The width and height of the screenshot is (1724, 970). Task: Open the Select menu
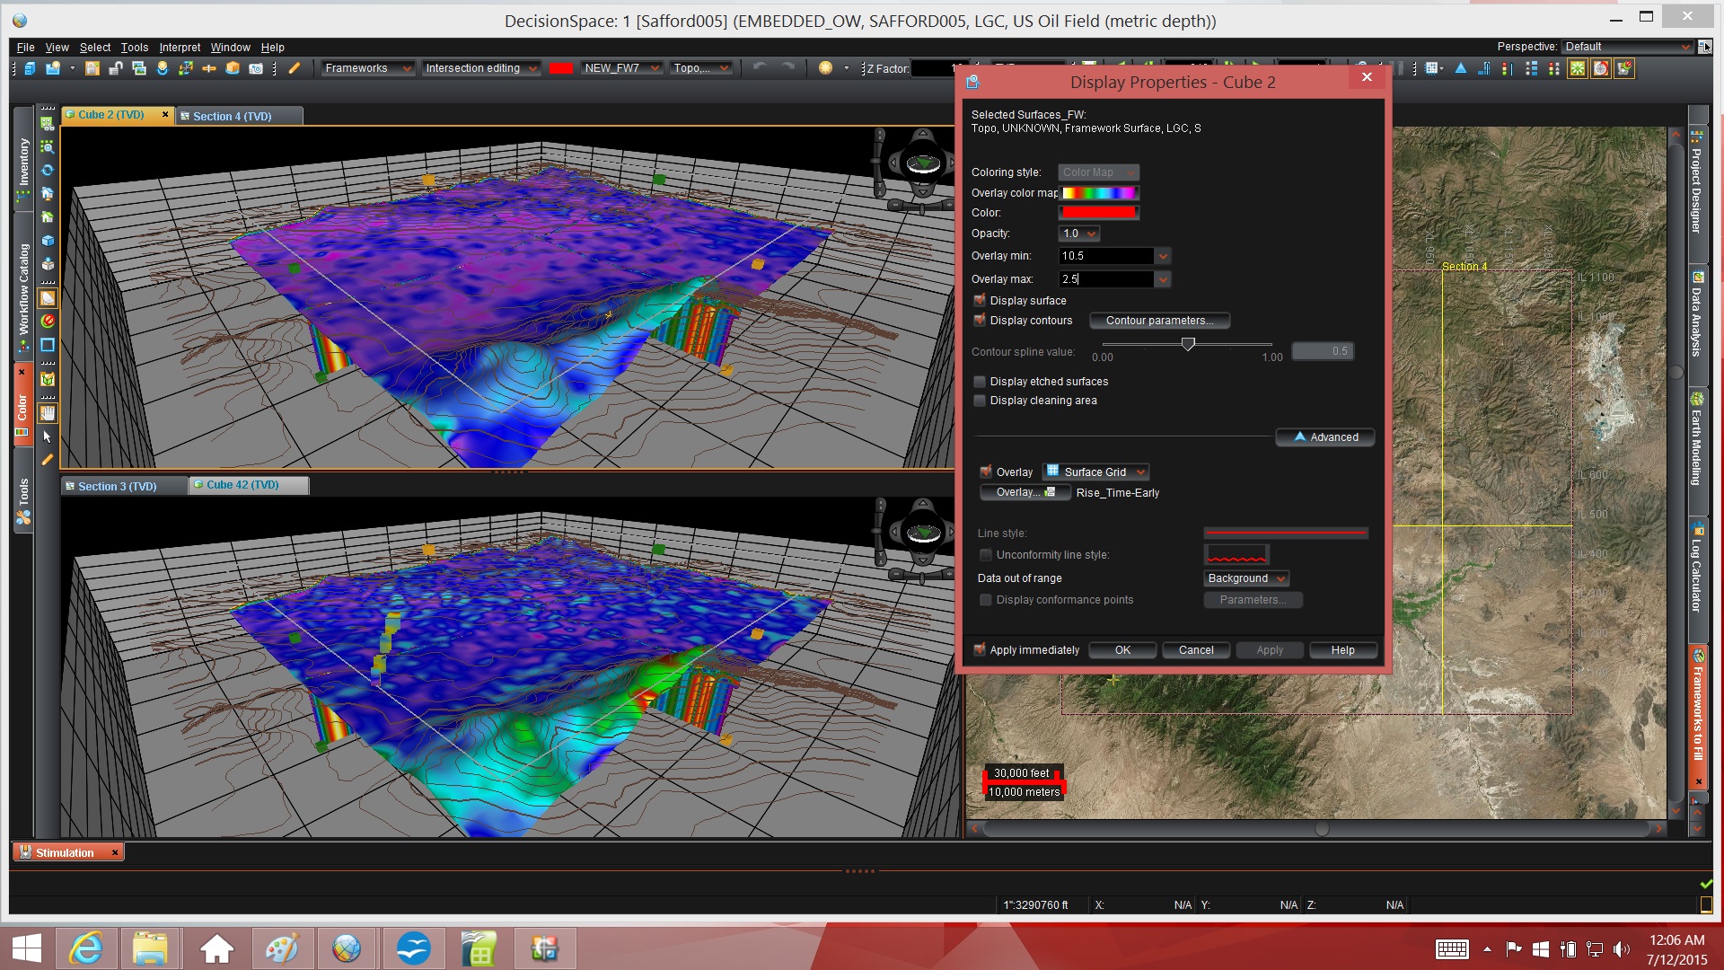[x=95, y=48]
